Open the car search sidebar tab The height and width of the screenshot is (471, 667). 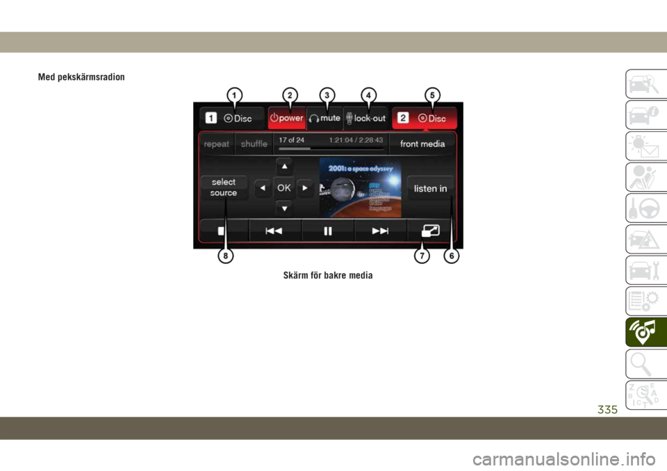(646, 84)
